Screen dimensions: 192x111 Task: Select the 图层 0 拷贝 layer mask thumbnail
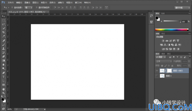pyautogui.click(x=169, y=71)
